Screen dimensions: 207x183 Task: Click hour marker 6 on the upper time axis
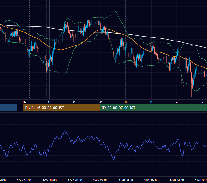point(202,102)
